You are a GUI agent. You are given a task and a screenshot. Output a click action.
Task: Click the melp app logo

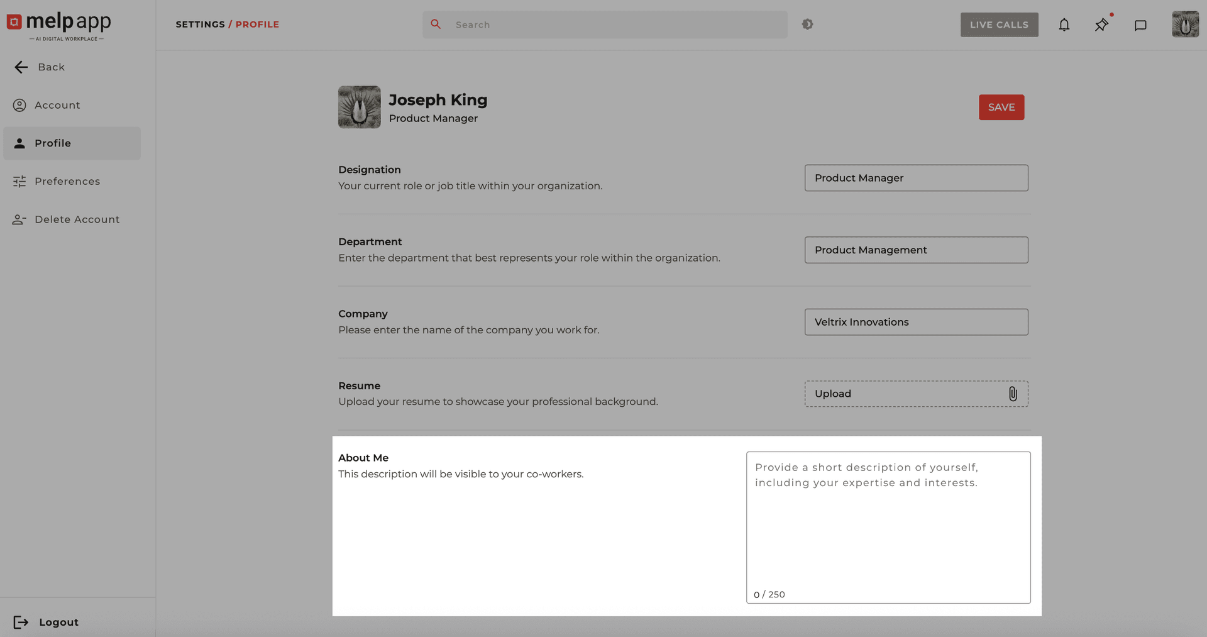59,25
